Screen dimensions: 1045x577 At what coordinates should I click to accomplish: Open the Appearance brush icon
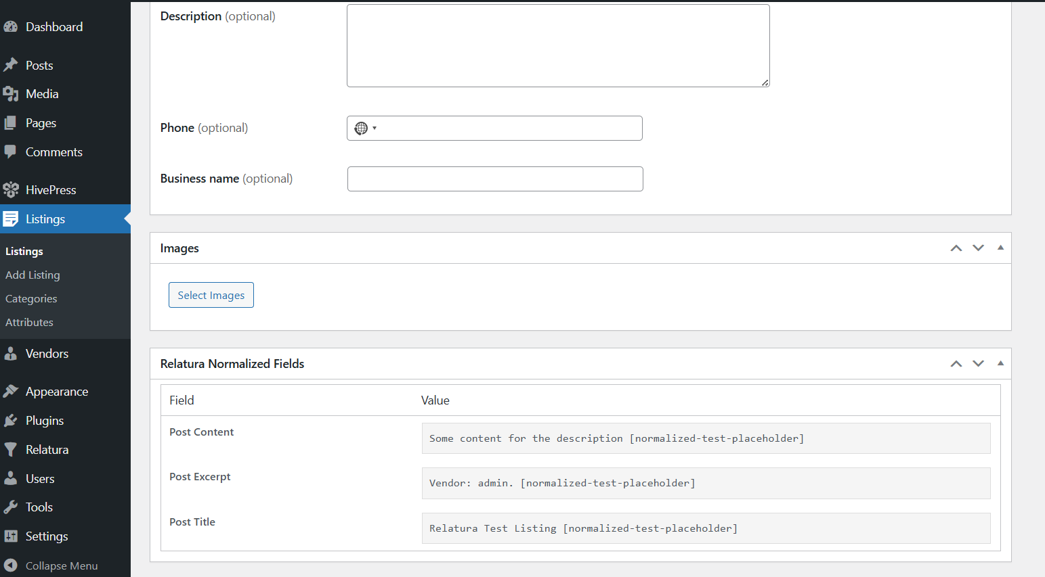coord(12,391)
